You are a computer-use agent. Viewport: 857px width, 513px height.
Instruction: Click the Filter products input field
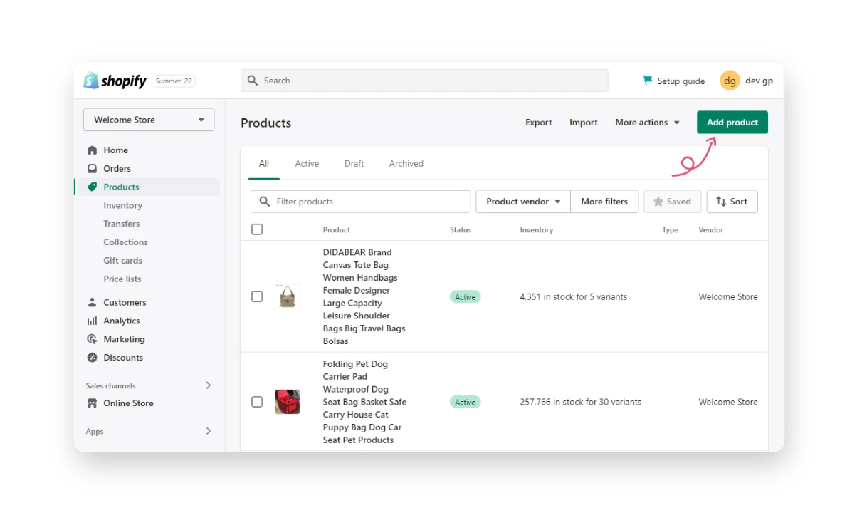tap(360, 202)
